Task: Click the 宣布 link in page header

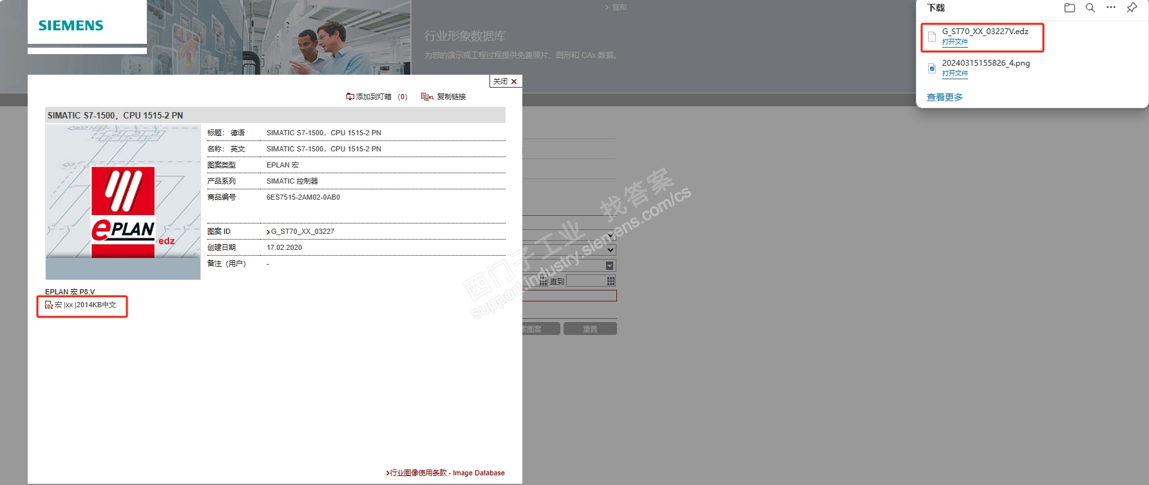Action: (x=619, y=7)
